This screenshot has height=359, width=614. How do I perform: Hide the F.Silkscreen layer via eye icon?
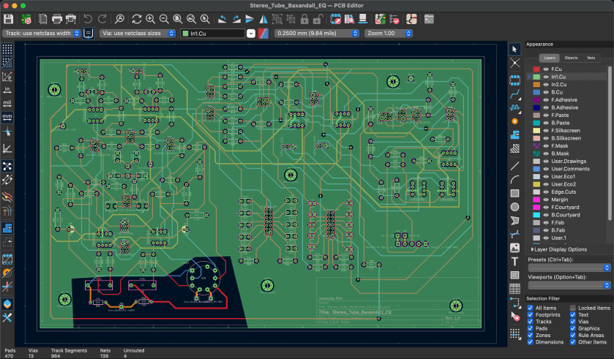point(544,130)
